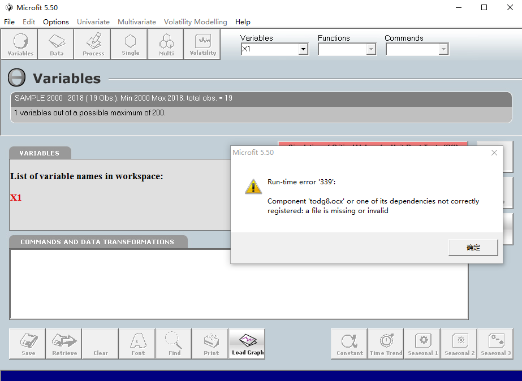Add Seasonal 1 dummies
This screenshot has width=522, height=381.
(x=422, y=344)
